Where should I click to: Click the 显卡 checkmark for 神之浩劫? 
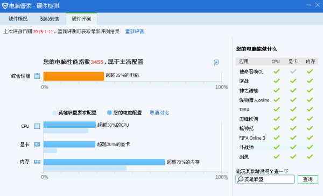(x=293, y=90)
